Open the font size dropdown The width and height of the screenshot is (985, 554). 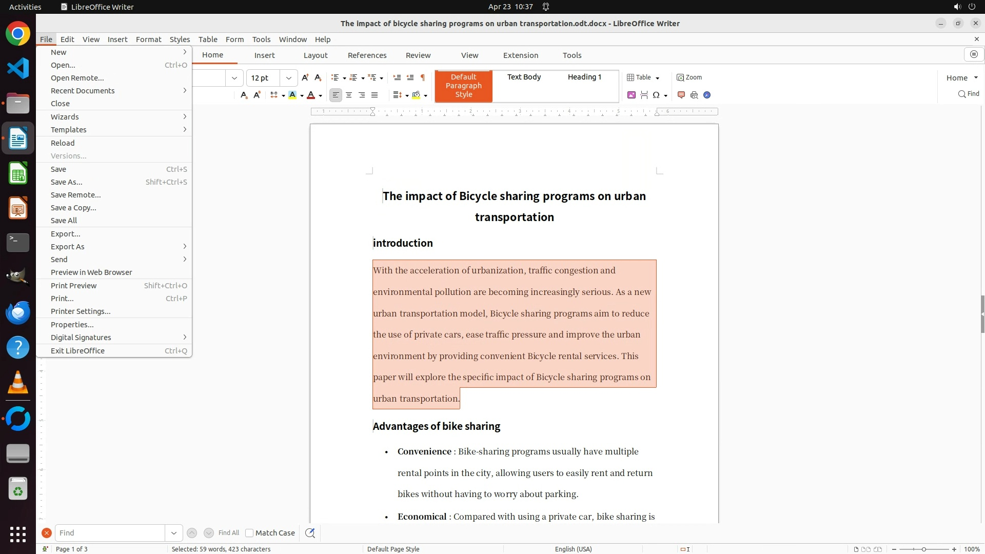tap(289, 78)
